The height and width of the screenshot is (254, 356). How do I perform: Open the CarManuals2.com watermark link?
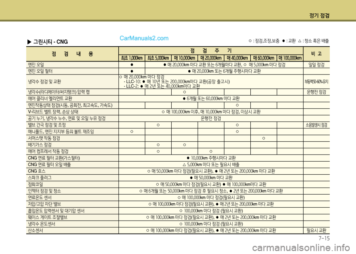[x=144, y=38]
